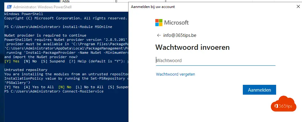Click the orange 365tips cloud logo
This screenshot has width=302, height=122.
(284, 104)
